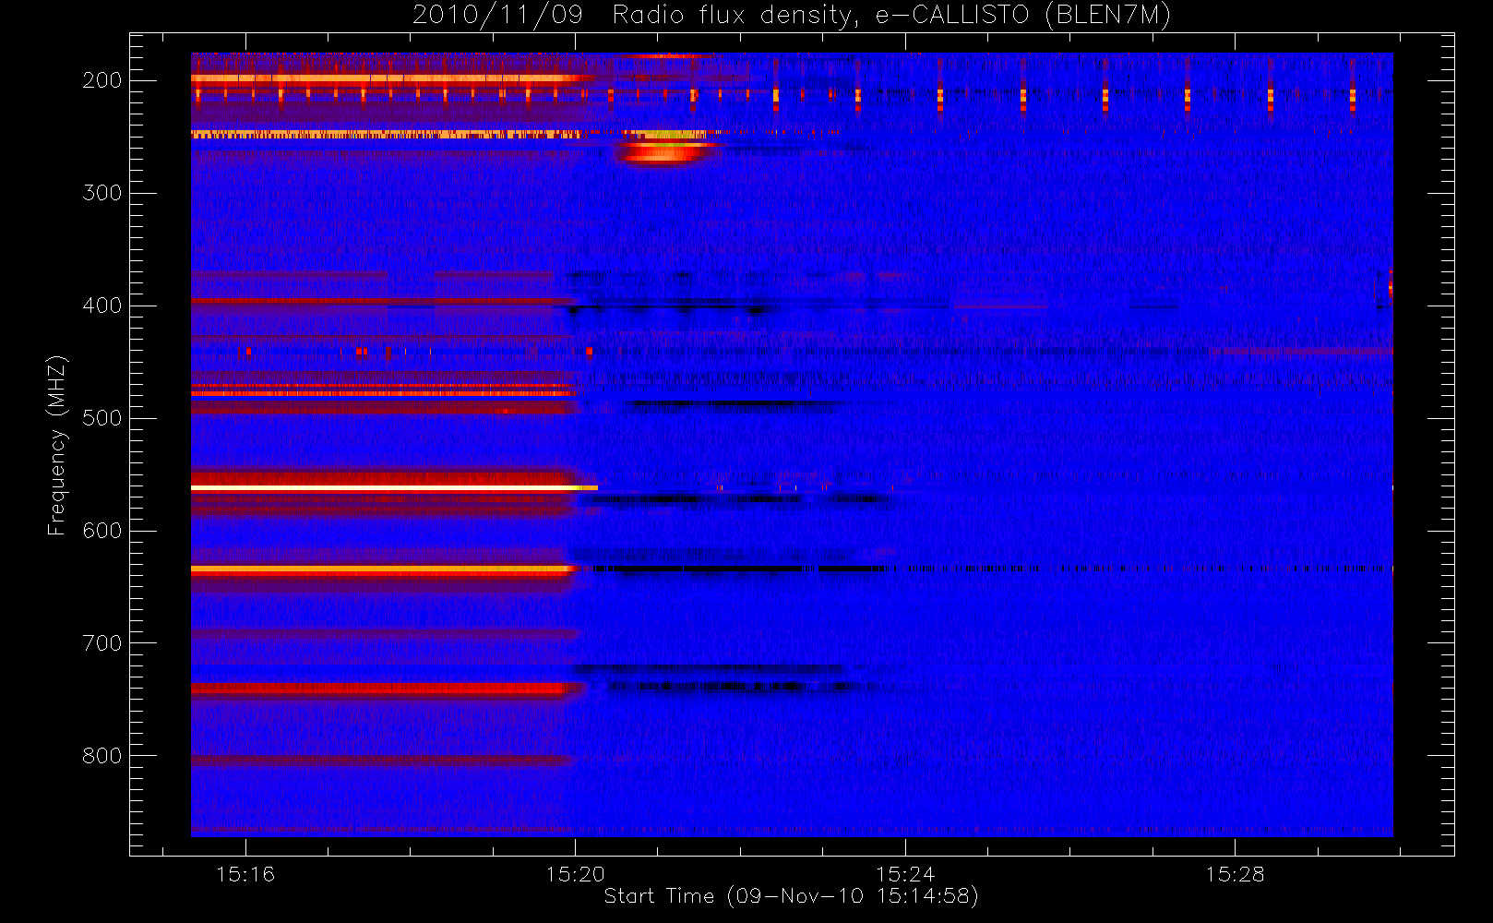
Task: Click the 500 frequency tick label
Action: (102, 418)
